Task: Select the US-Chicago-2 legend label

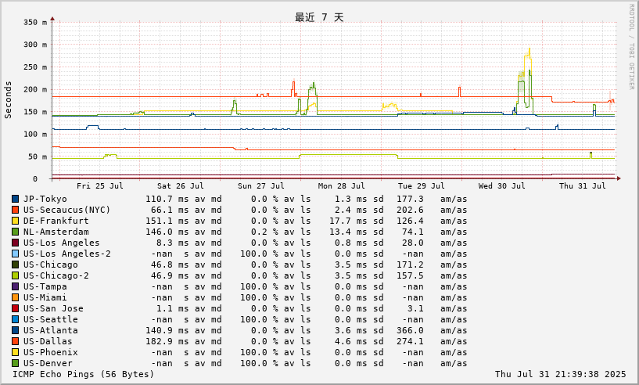Action: [x=56, y=276]
